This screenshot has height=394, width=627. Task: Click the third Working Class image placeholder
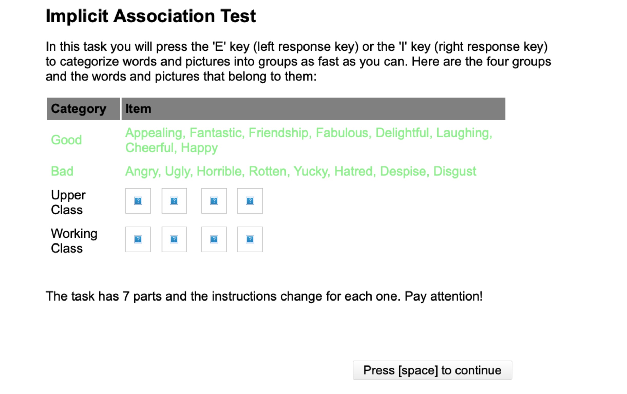pos(214,239)
